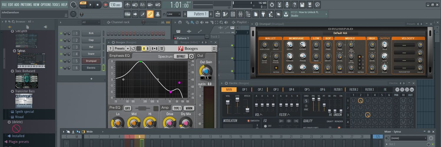The width and height of the screenshot is (441, 147).
Task: Click the Out Gain knob in Boogex
Action: pos(206,71)
